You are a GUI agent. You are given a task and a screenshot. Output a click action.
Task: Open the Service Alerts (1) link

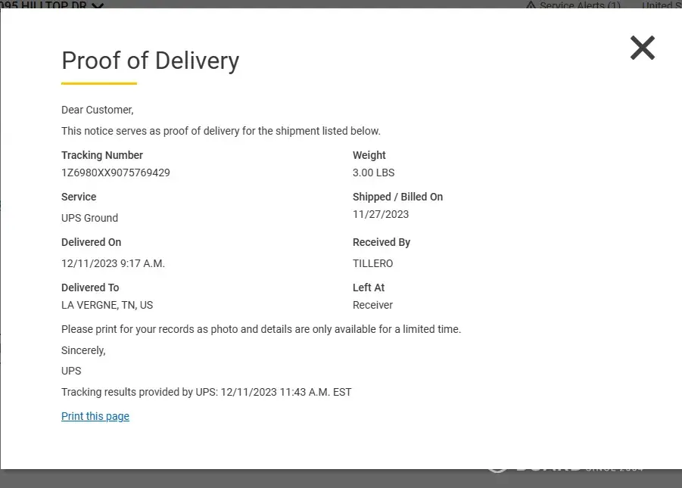(579, 5)
